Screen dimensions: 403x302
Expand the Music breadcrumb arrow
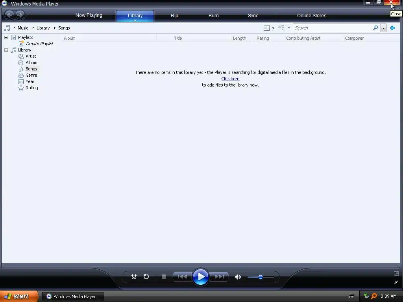tap(14, 28)
